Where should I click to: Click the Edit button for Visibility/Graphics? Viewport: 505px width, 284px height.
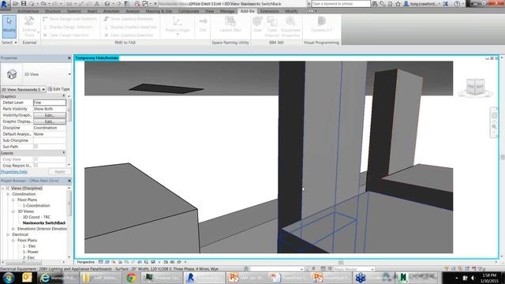[50, 115]
